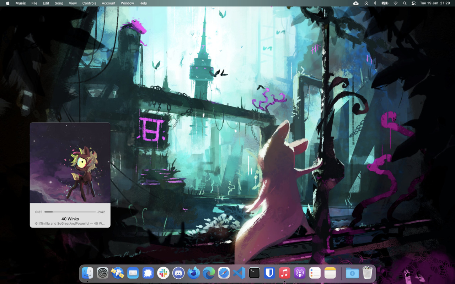The width and height of the screenshot is (455, 284).
Task: Open the Apple menu
Action: (x=7, y=3)
